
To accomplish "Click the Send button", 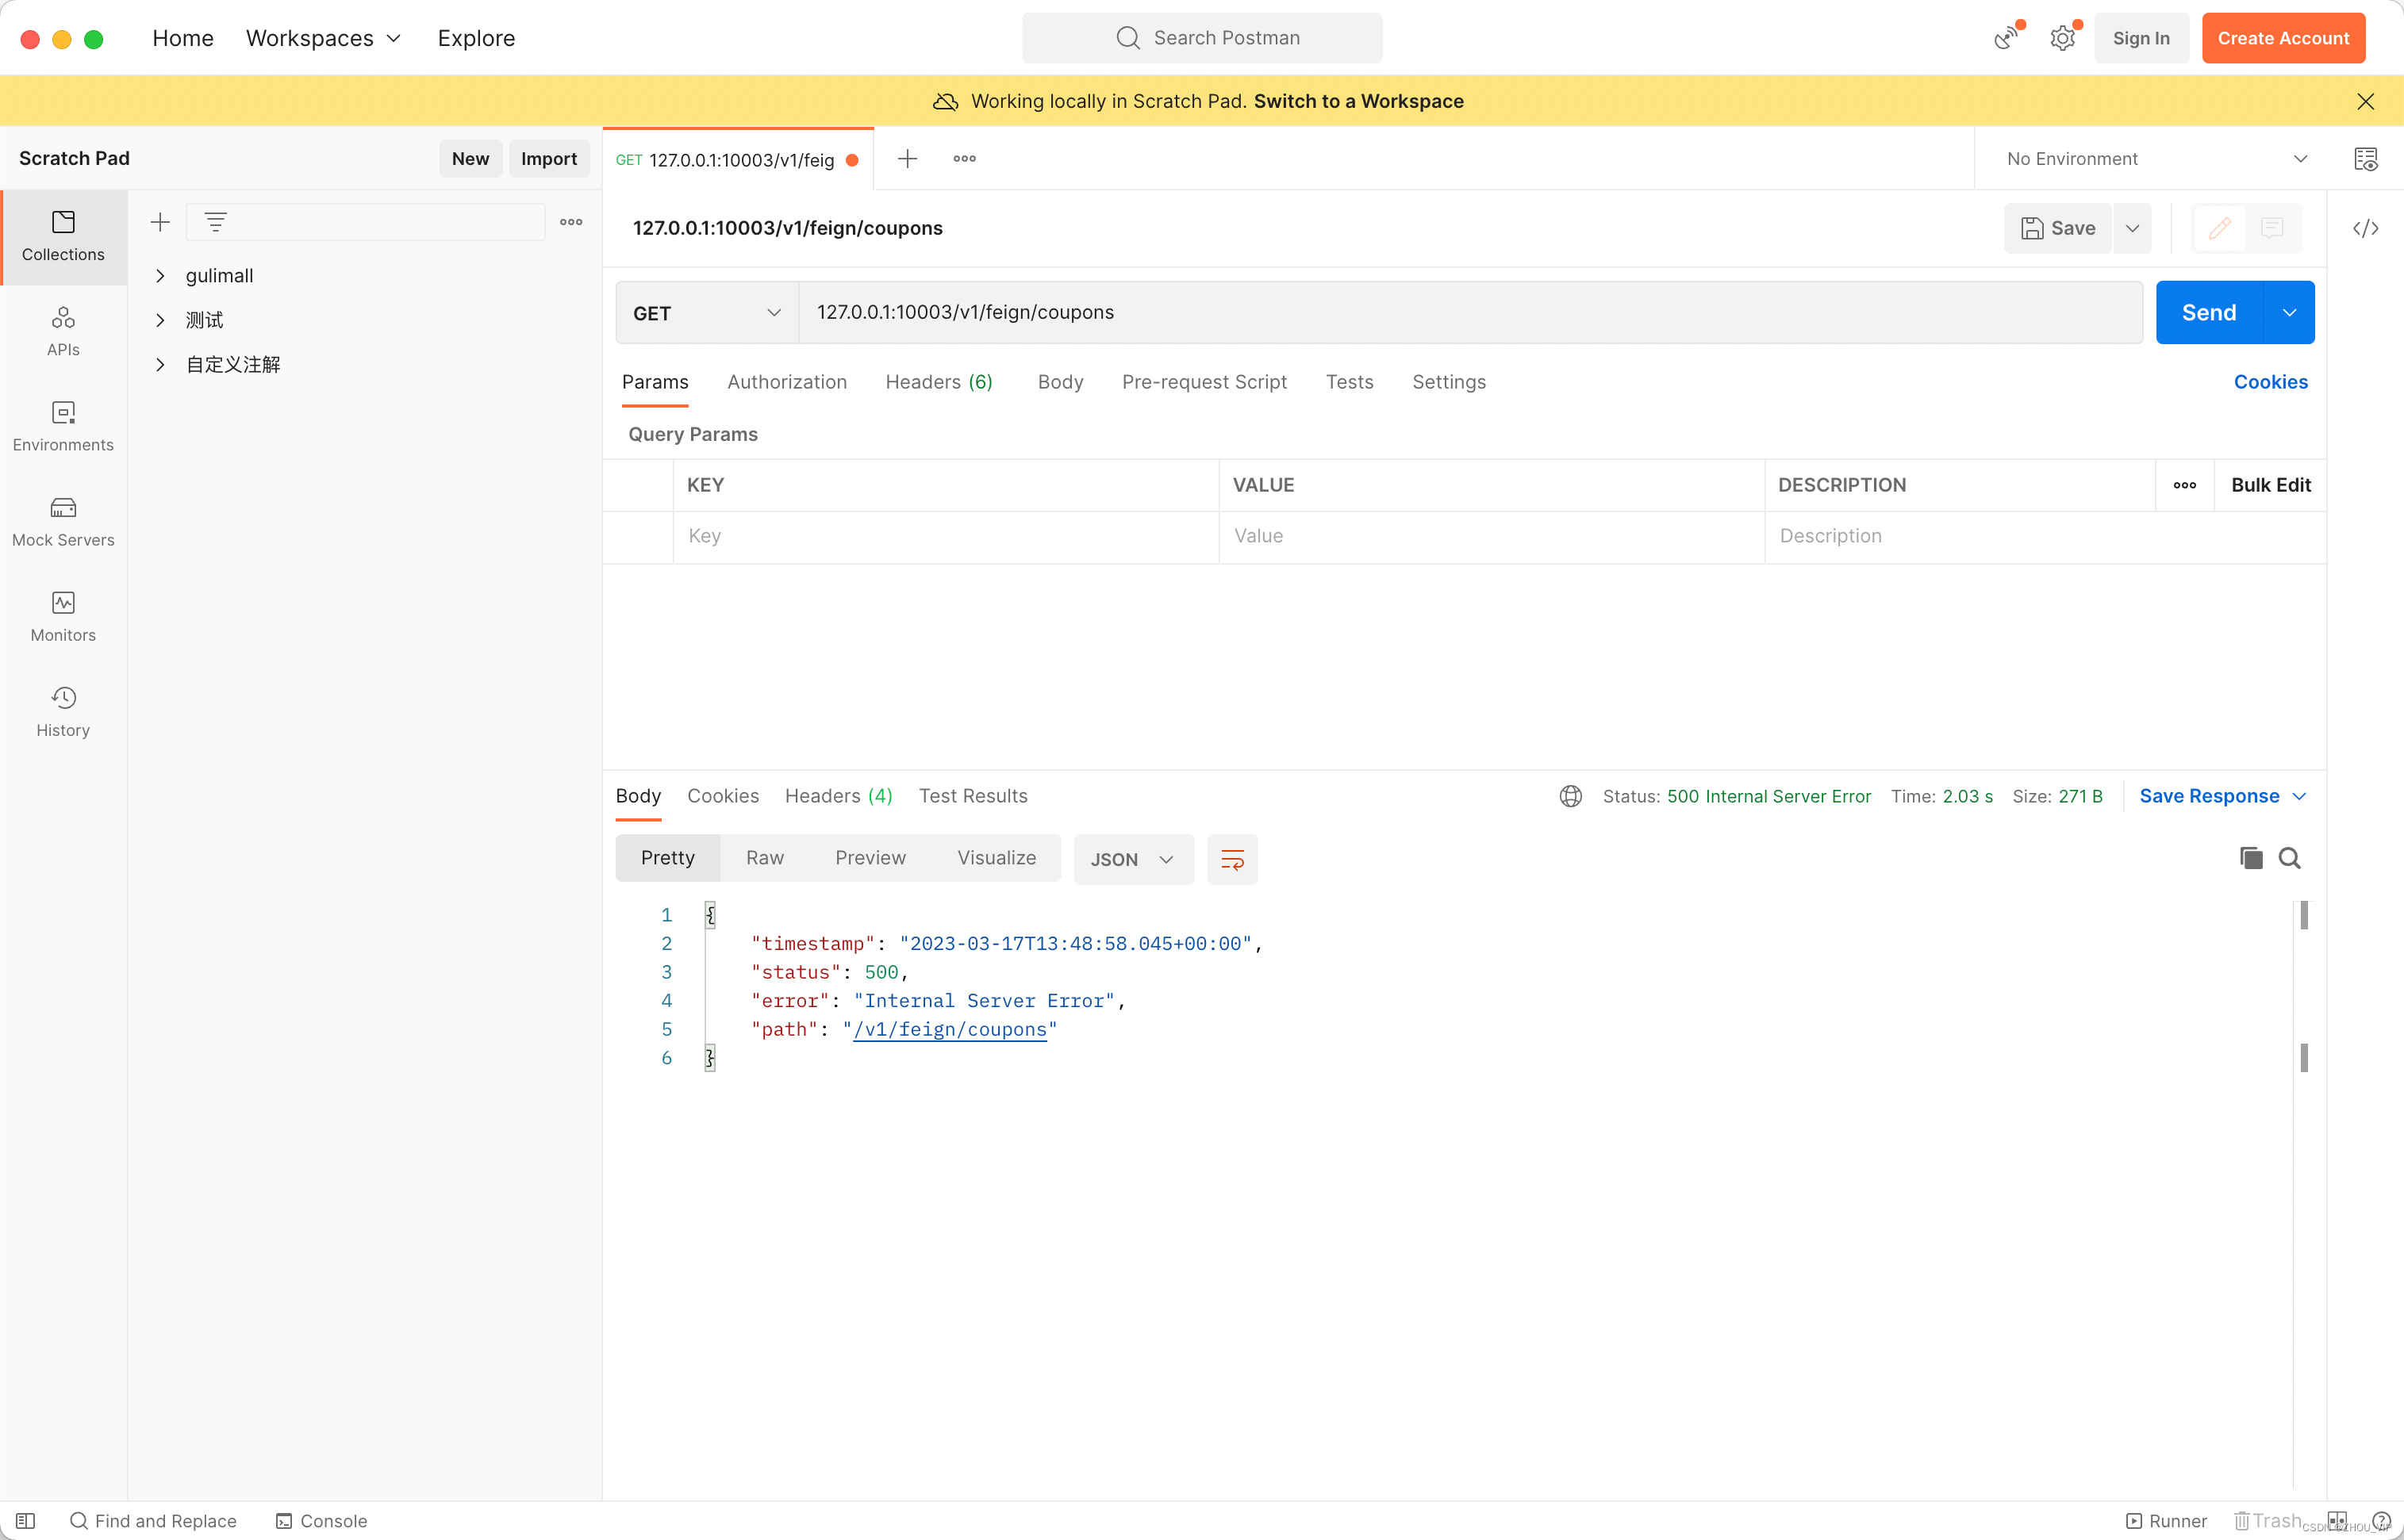I will coord(2209,313).
